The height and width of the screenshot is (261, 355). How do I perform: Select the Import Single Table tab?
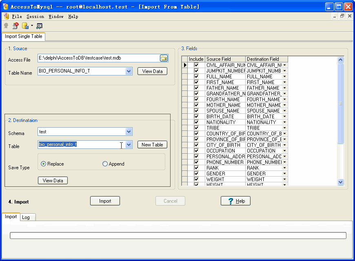point(24,36)
